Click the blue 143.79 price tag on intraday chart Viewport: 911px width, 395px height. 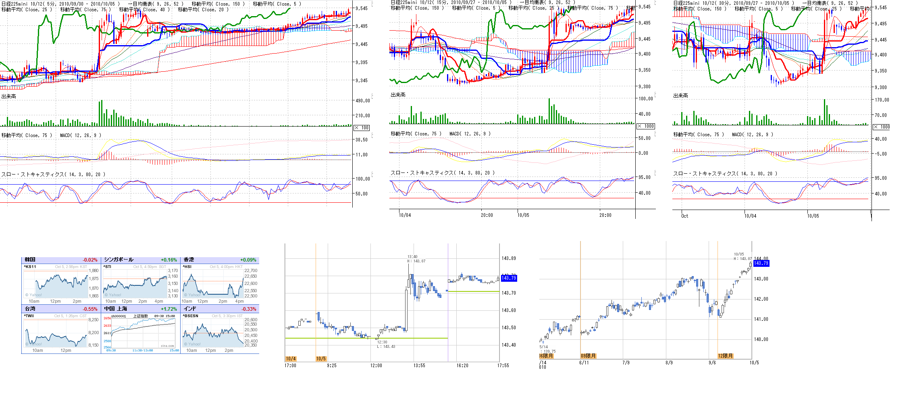click(x=508, y=278)
